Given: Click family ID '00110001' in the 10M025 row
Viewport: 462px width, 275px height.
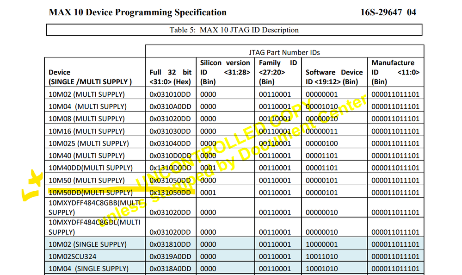Looking at the screenshot, I should (x=275, y=144).
